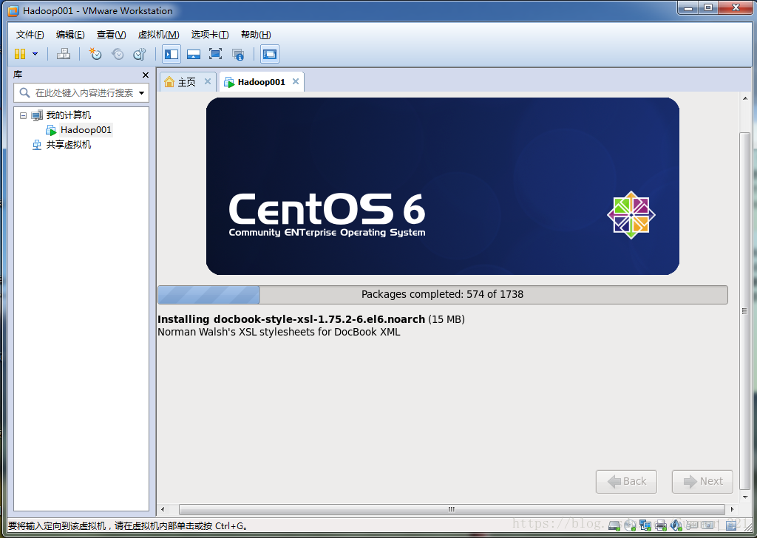Click the message log icon in status bar
The height and width of the screenshot is (538, 757).
tap(732, 525)
